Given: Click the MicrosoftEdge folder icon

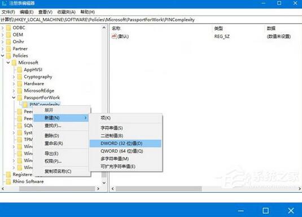Looking at the screenshot, I should [x=20, y=91].
